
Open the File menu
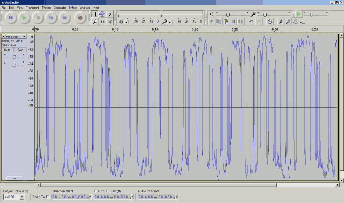[4, 8]
